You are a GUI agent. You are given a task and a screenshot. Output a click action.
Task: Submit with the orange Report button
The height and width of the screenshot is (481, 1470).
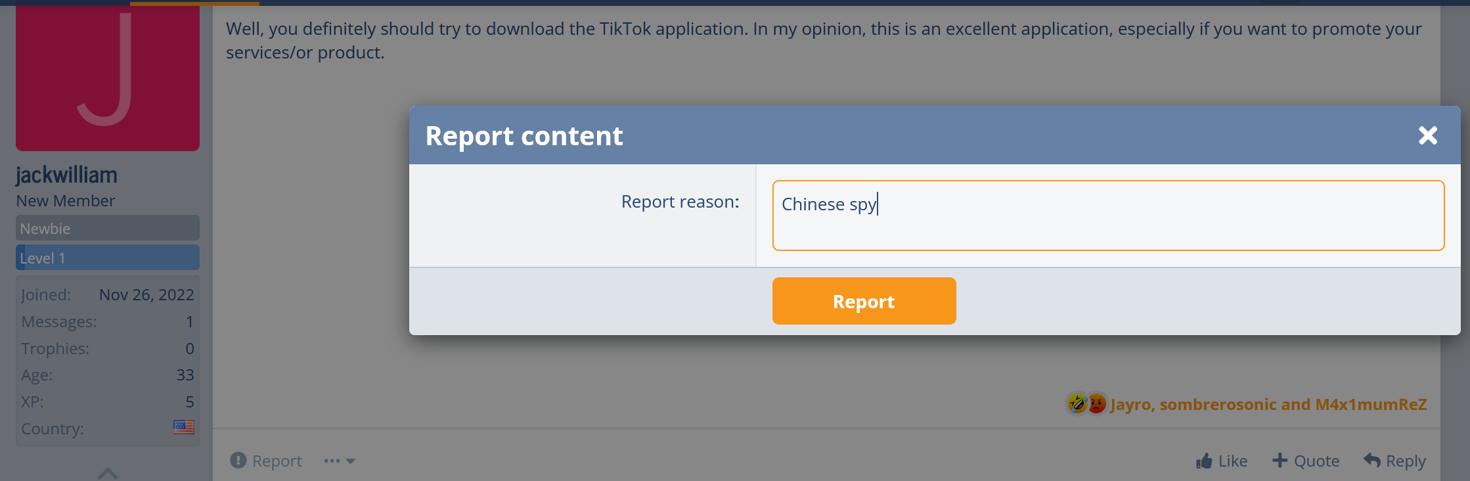coord(864,301)
